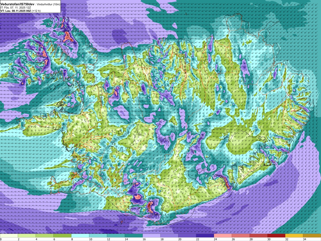Click the medium purple 18–20 legend swatch
Screen dimensions: 321x241
click(169, 236)
